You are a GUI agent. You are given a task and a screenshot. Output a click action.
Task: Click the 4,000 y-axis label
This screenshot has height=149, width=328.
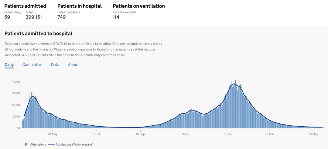coord(16,81)
